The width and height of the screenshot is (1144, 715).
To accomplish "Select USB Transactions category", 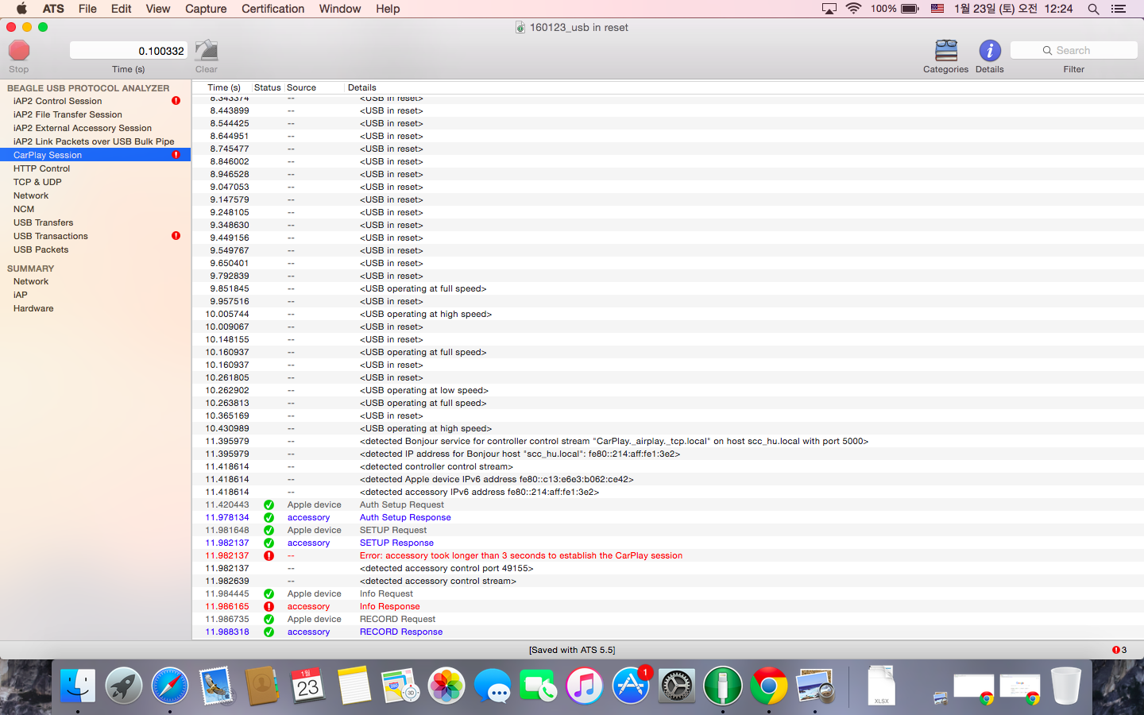I will click(x=95, y=236).
